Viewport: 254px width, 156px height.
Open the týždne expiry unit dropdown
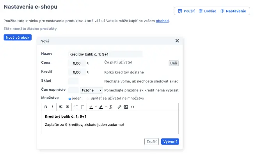click(91, 90)
